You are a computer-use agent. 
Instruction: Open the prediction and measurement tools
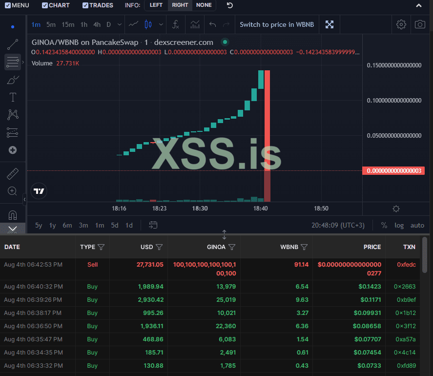point(12,132)
